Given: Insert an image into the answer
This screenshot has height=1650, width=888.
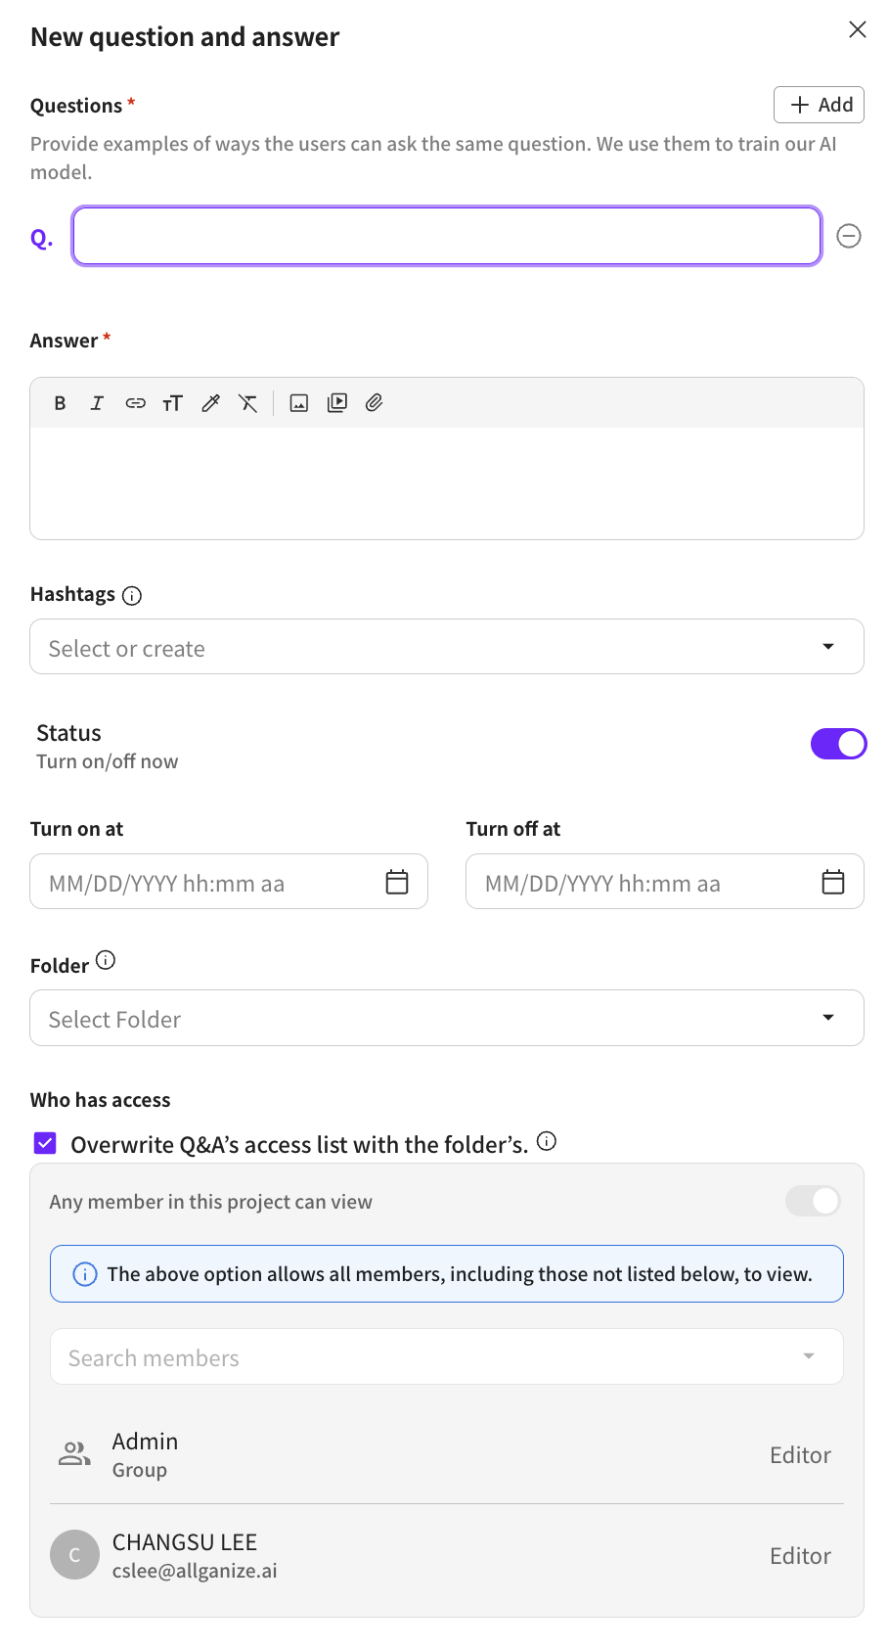Looking at the screenshot, I should click(x=299, y=403).
